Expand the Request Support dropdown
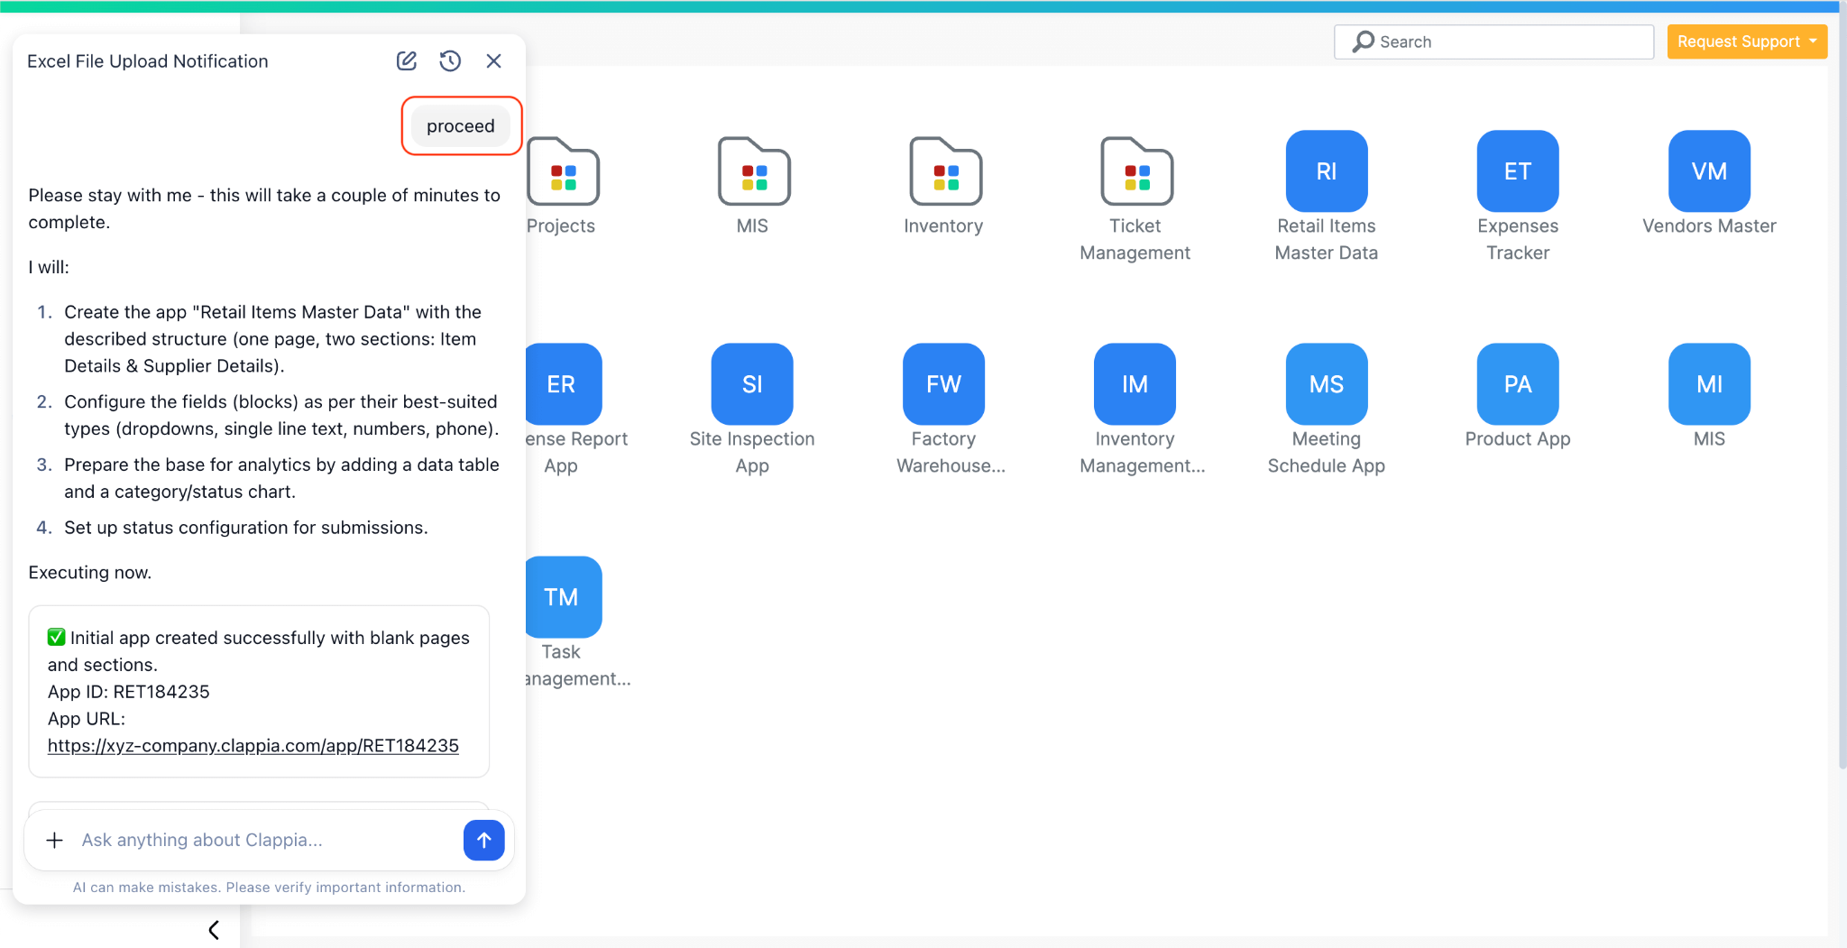The height and width of the screenshot is (948, 1847). tap(1746, 41)
